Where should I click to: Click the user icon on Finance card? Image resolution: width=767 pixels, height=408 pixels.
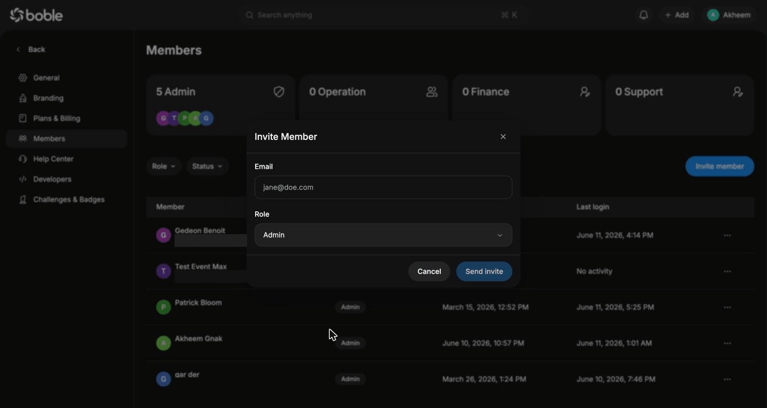click(585, 92)
